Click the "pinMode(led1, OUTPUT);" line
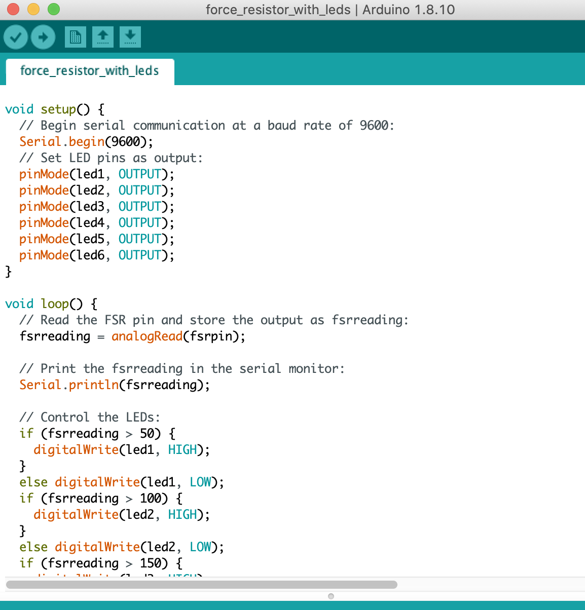The height and width of the screenshot is (610, 585). pyautogui.click(x=97, y=174)
